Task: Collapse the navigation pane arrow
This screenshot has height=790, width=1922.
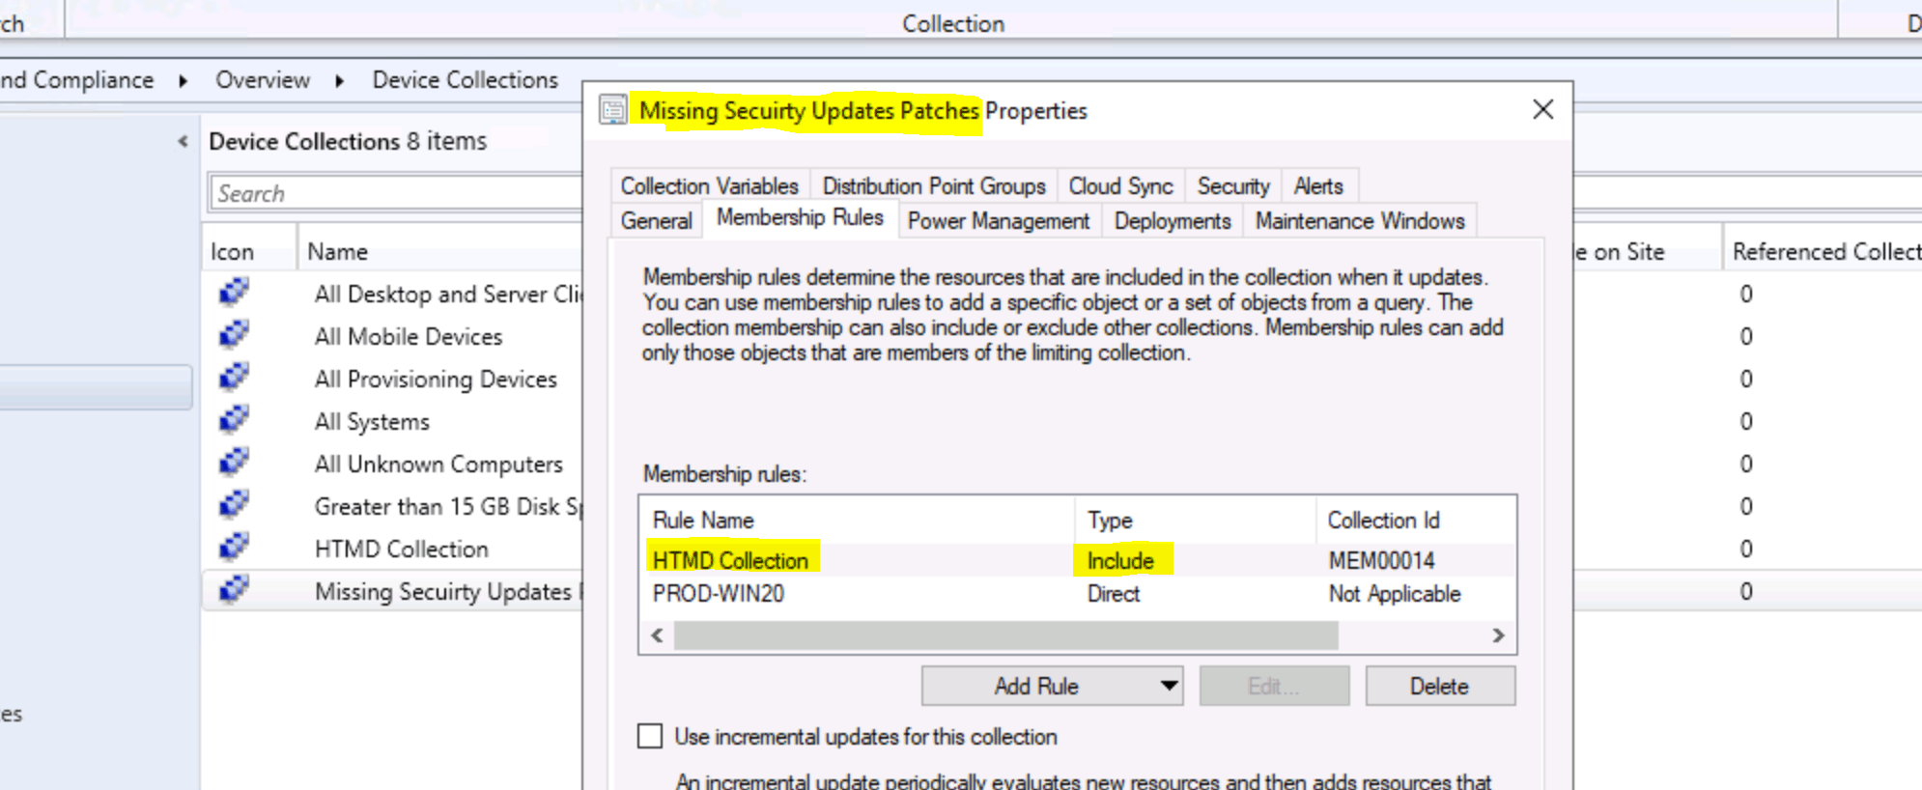Action: point(183,142)
